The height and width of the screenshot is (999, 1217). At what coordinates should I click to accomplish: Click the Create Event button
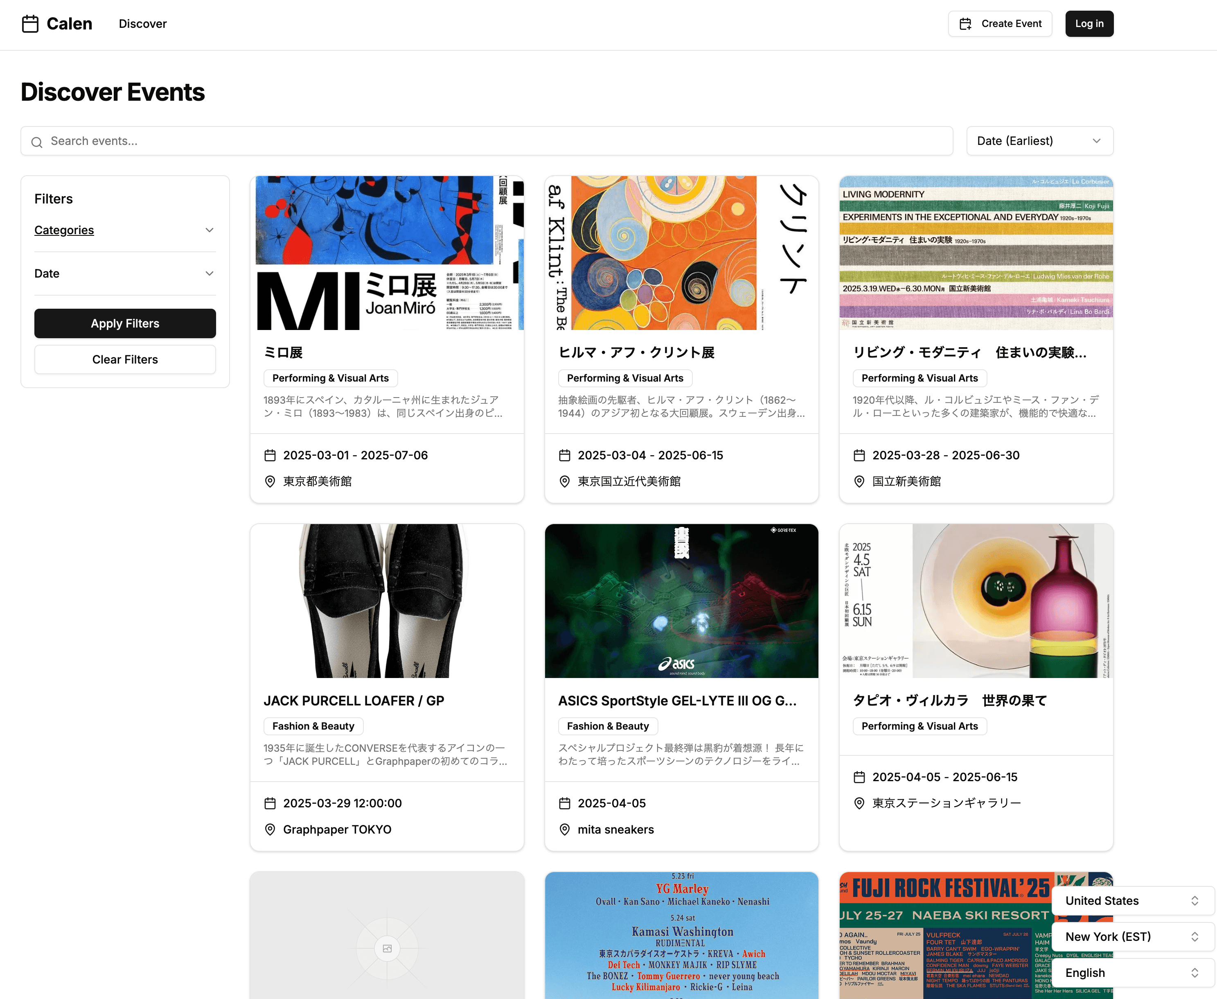click(1000, 24)
